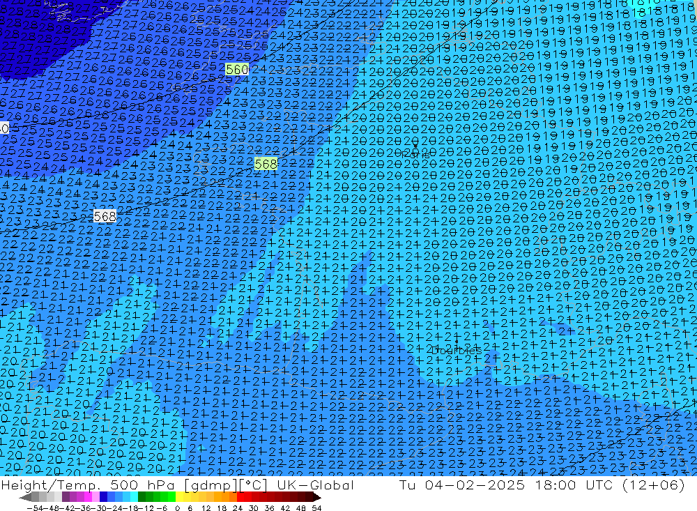
Task: Click the 'Height/Temp. 500 hPa' title text
Action: [x=89, y=485]
